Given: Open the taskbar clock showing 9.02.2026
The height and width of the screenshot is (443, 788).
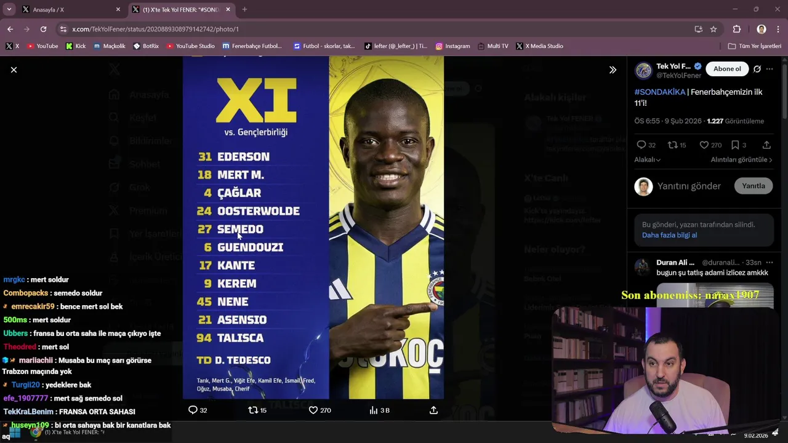Looking at the screenshot, I should [755, 436].
